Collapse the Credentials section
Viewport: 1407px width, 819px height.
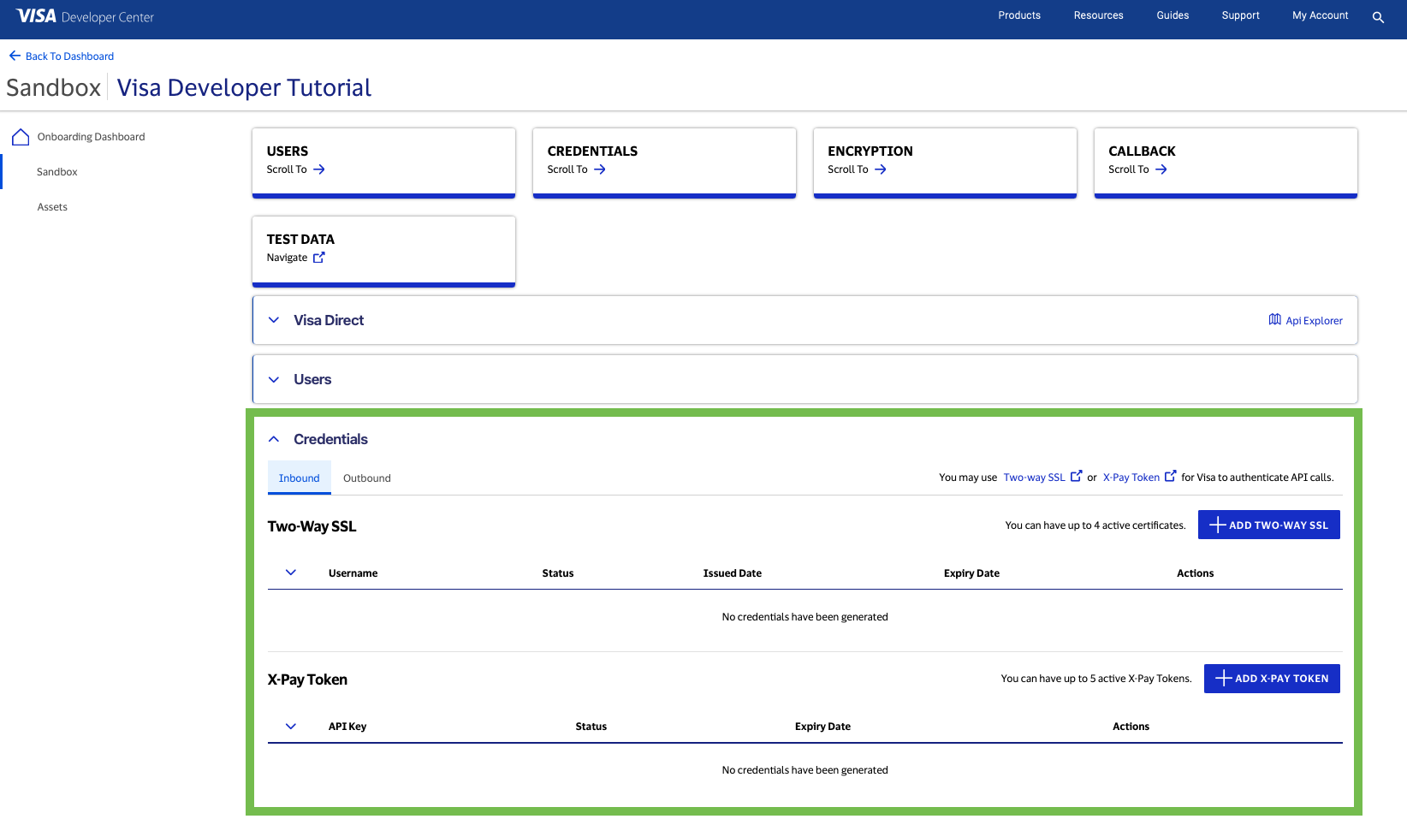pyautogui.click(x=274, y=439)
